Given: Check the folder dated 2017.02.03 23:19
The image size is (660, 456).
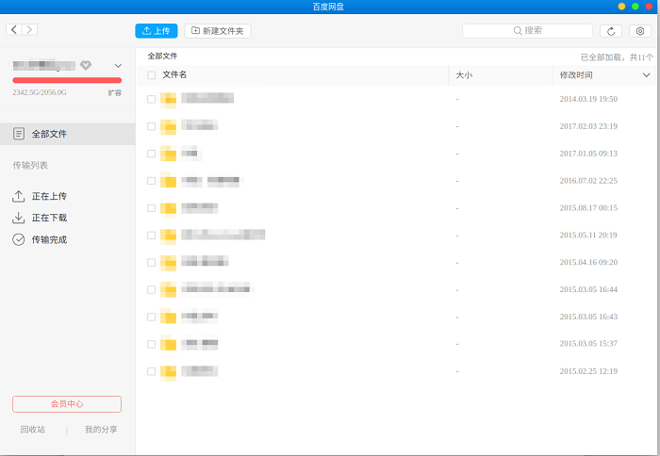Looking at the screenshot, I should pyautogui.click(x=151, y=126).
